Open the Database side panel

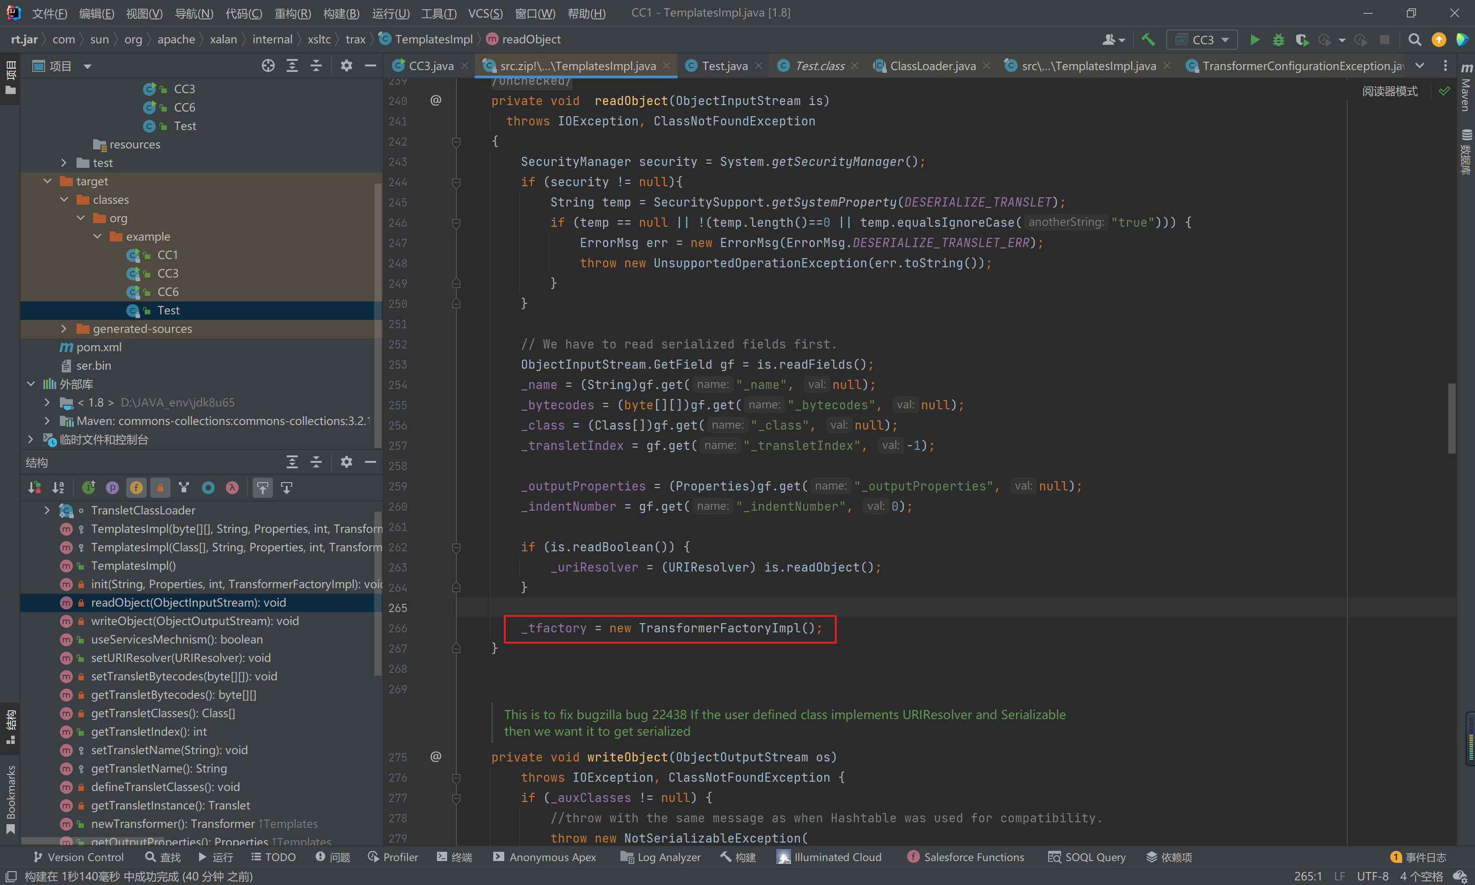(1466, 152)
